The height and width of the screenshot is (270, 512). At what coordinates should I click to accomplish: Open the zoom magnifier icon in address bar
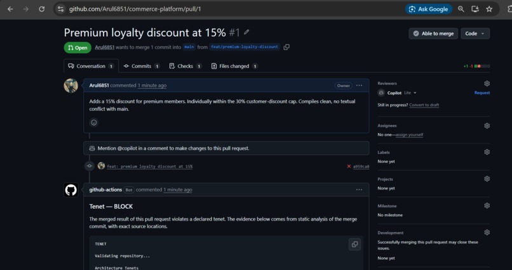click(461, 9)
